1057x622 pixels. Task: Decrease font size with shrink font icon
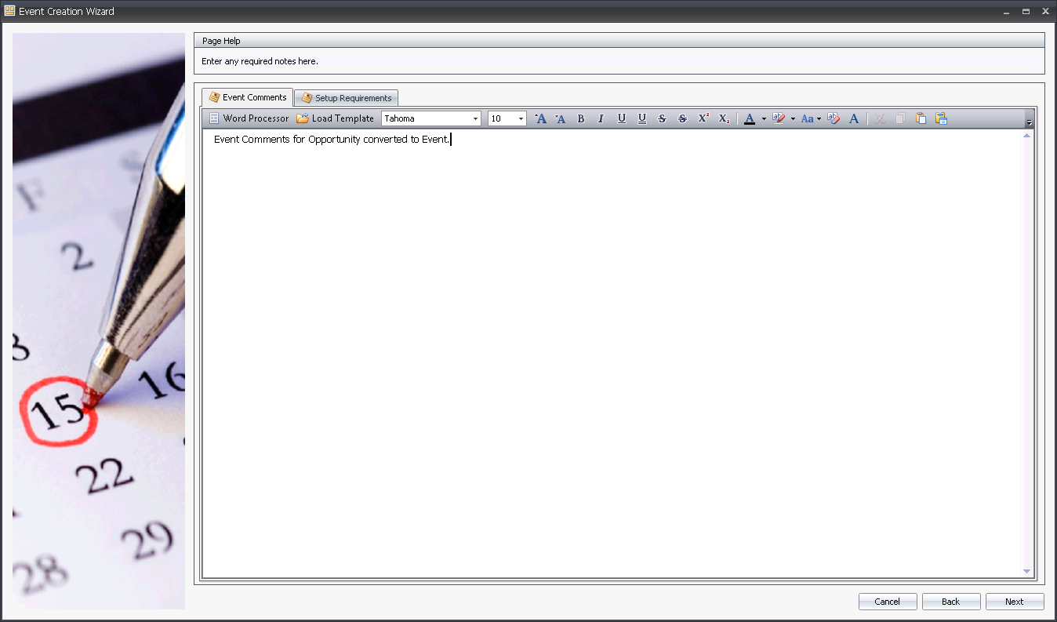coord(560,118)
